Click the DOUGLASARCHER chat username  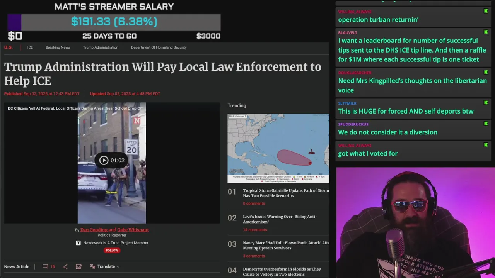(x=355, y=73)
